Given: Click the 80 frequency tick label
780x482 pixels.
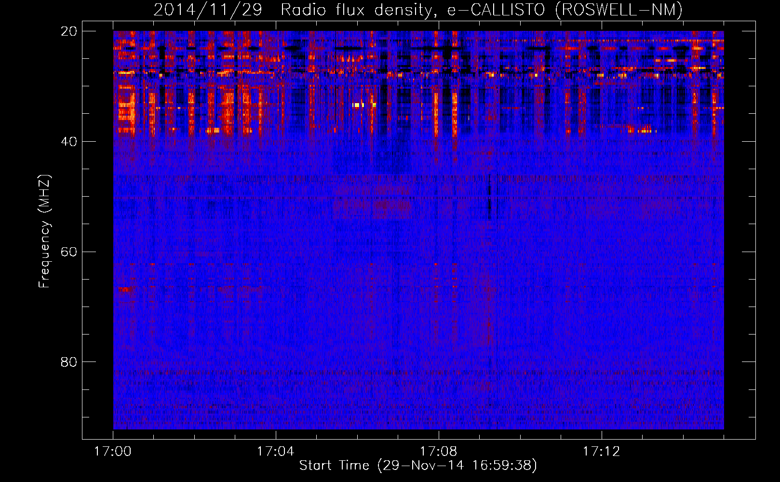Looking at the screenshot, I should tap(69, 362).
